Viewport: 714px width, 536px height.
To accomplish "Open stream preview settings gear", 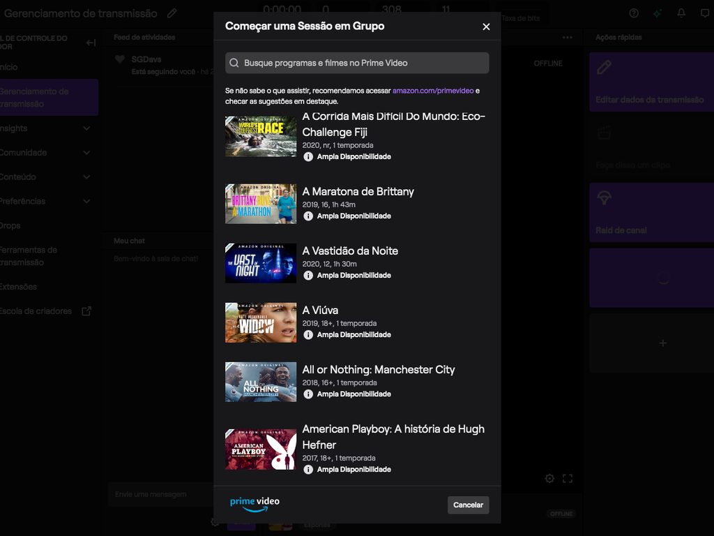I will tap(549, 479).
